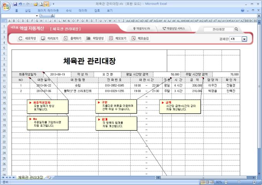Open the 수식 ribbon tab
The width and height of the screenshot is (262, 185).
[69, 10]
